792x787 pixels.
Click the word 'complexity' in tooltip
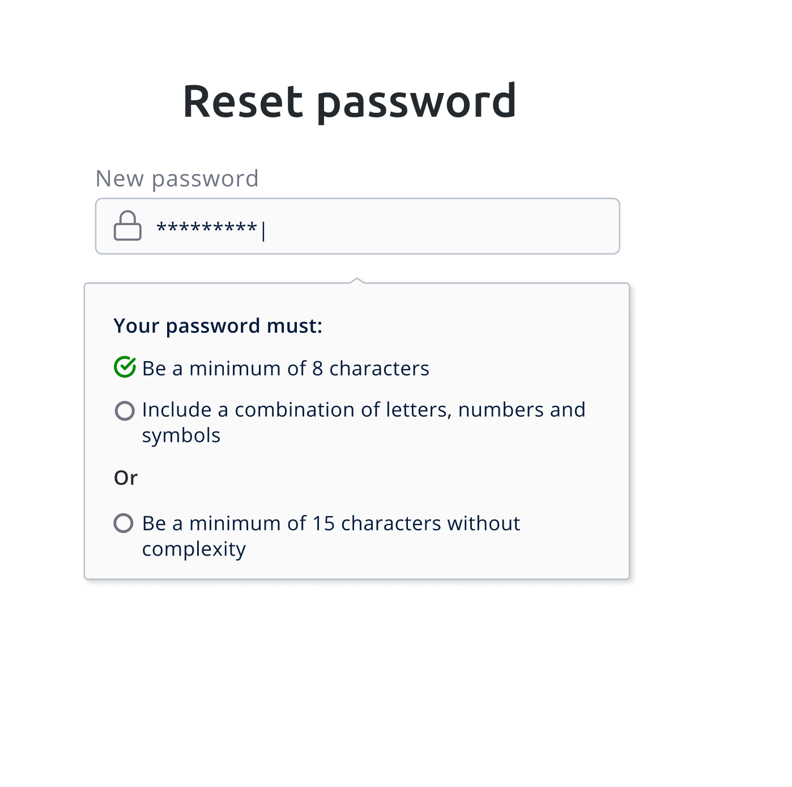click(x=194, y=549)
